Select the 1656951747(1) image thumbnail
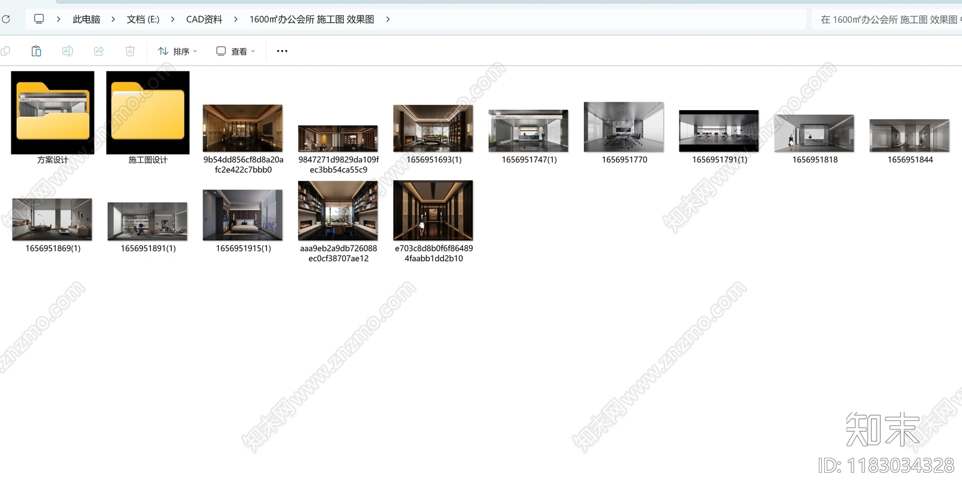 (x=528, y=131)
